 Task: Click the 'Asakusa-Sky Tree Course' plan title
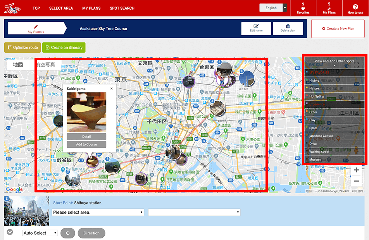pos(103,29)
